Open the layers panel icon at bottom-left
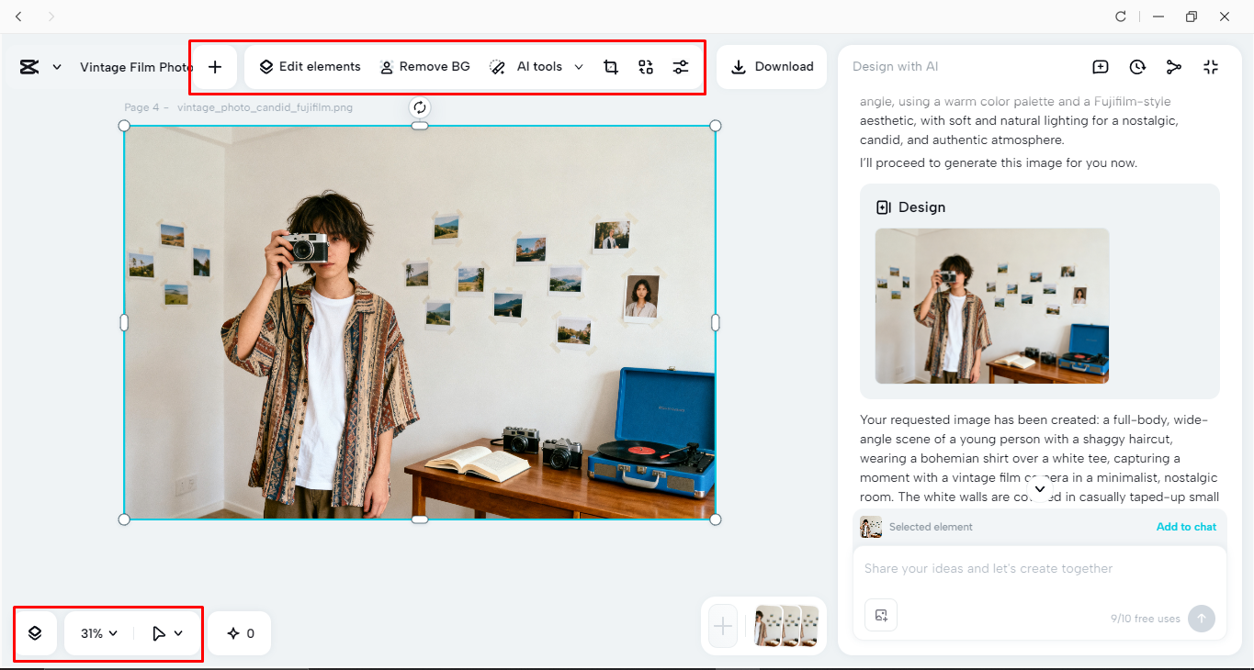The width and height of the screenshot is (1254, 670). click(x=35, y=633)
